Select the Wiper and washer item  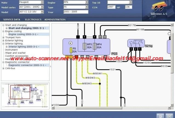pyautogui.click(x=15, y=53)
